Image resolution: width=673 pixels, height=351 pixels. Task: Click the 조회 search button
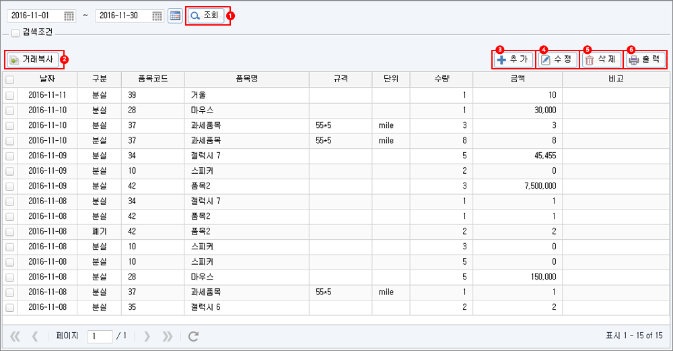pos(205,15)
